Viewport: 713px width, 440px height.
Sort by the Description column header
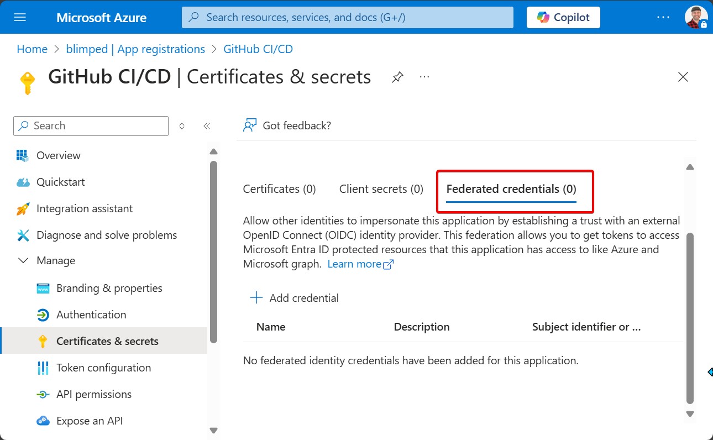[x=422, y=327]
